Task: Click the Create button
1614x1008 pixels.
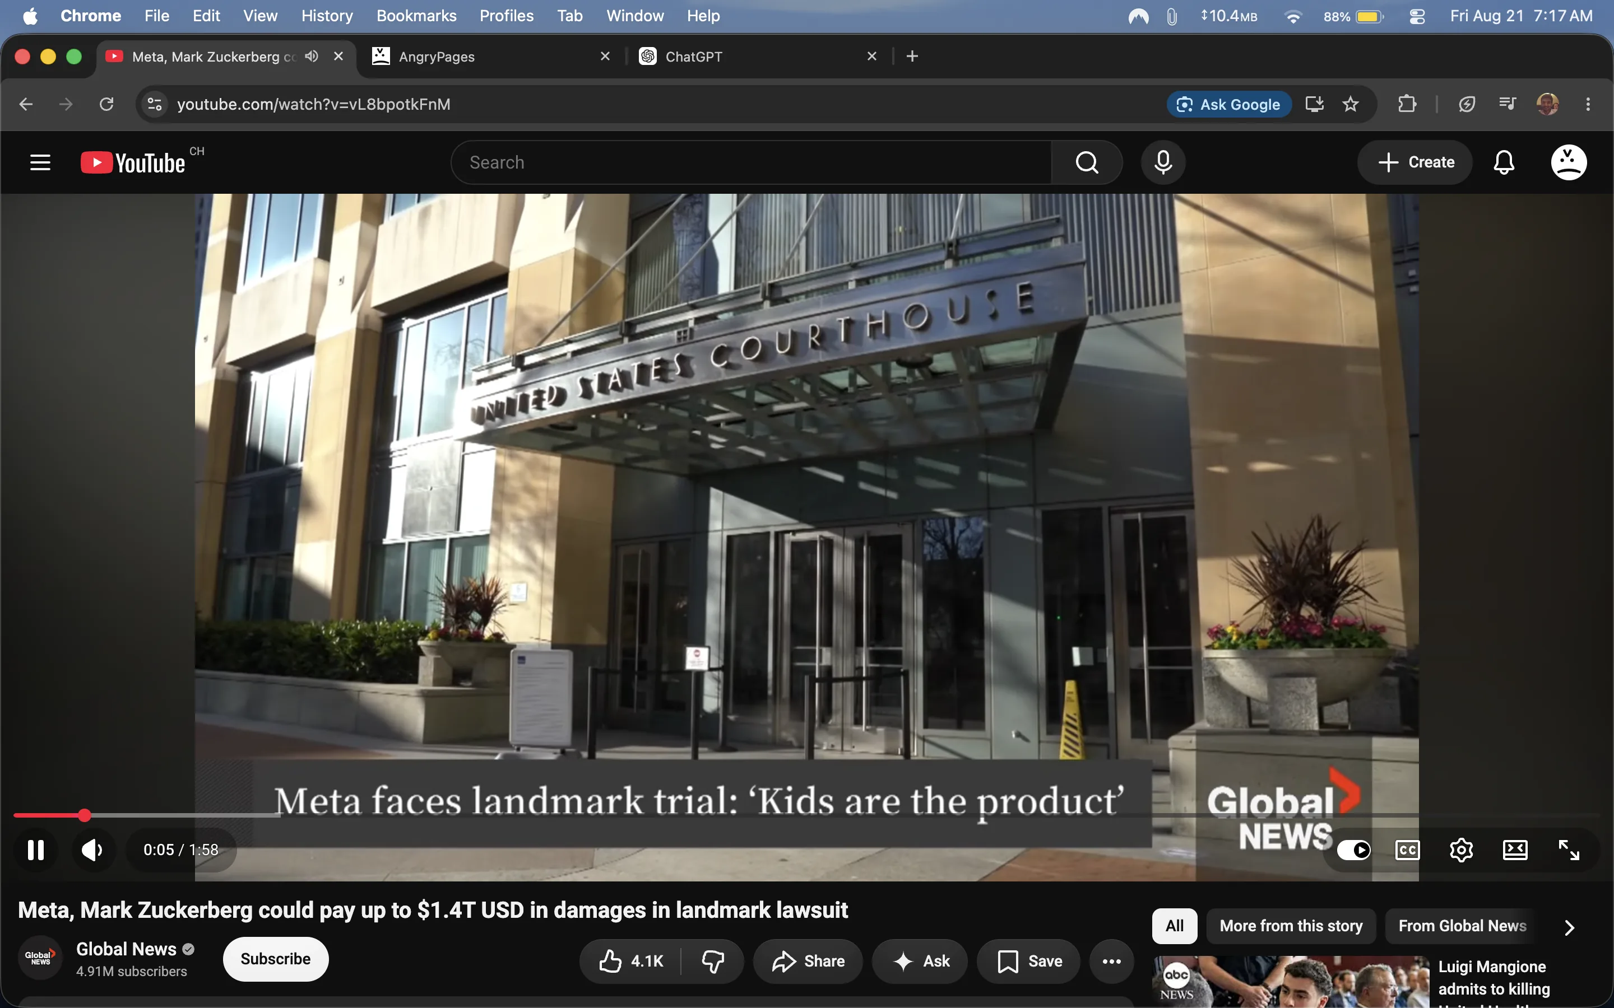Action: [x=1415, y=162]
